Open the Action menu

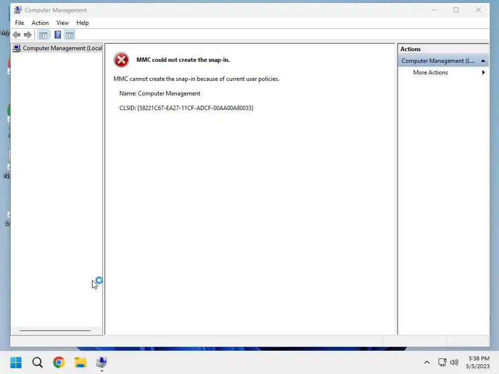[40, 23]
